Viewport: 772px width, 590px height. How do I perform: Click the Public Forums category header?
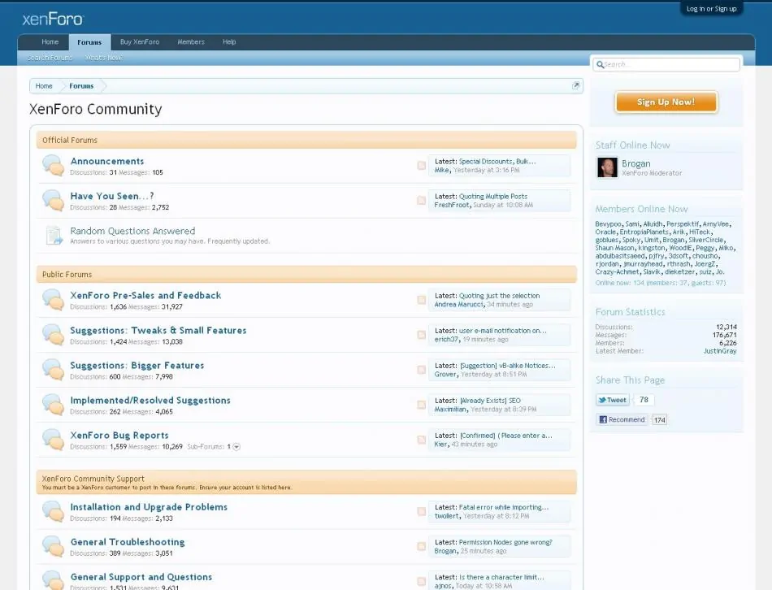[x=306, y=275]
